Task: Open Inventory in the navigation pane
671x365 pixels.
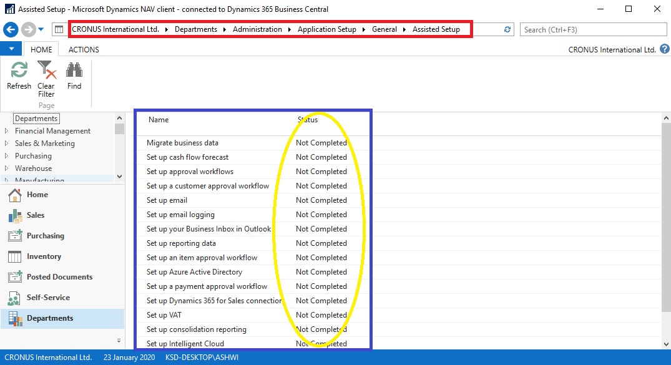Action: click(44, 256)
